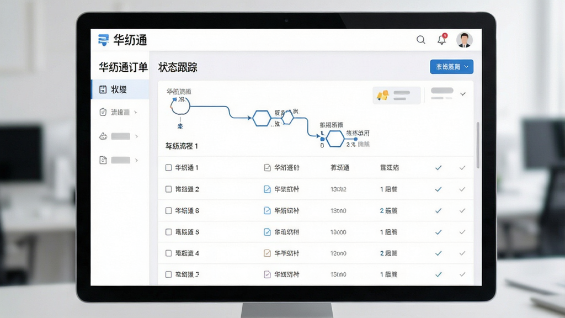
Task: Click the last hexagon node in the flow diagram
Action: click(335, 139)
